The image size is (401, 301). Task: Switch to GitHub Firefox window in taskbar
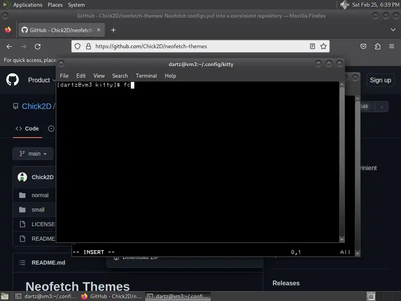pyautogui.click(x=112, y=296)
